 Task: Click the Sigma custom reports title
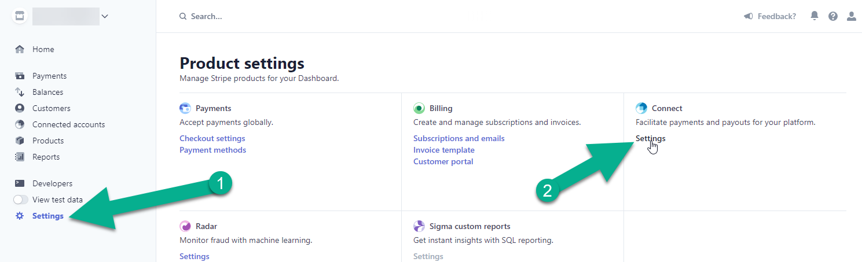[x=469, y=226]
